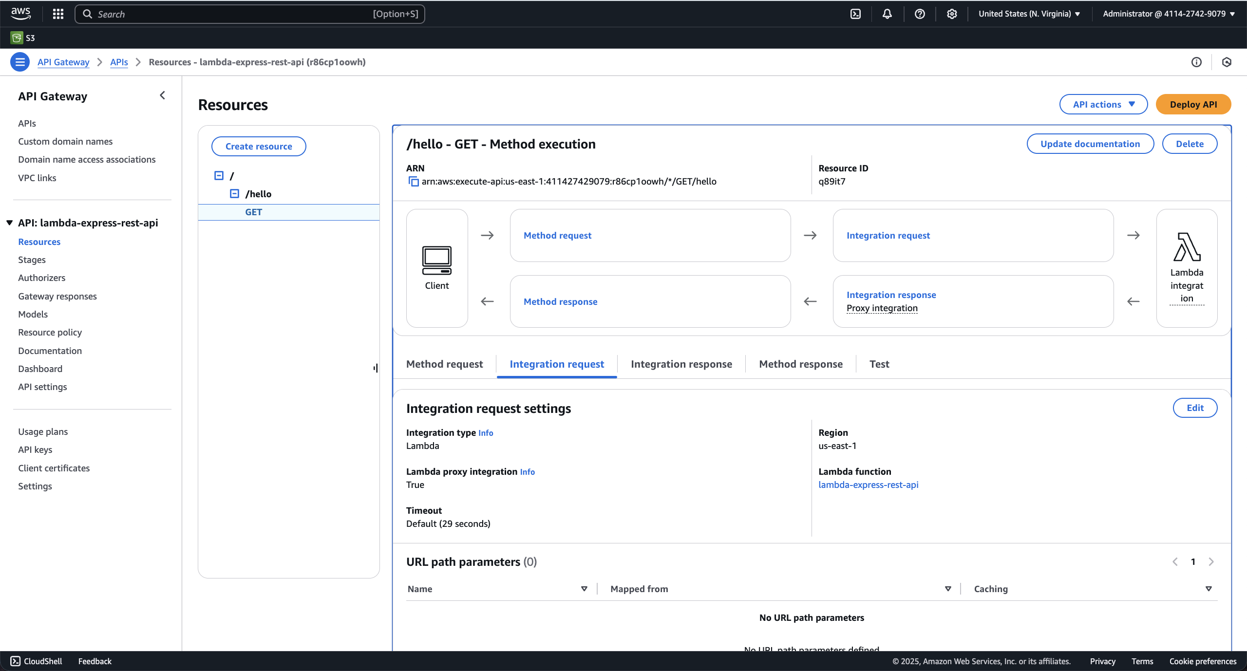Open the API actions dropdown

click(1103, 104)
